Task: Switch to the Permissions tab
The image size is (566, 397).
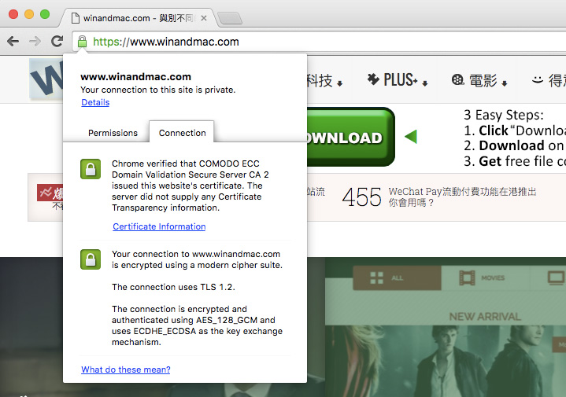Action: [x=113, y=133]
